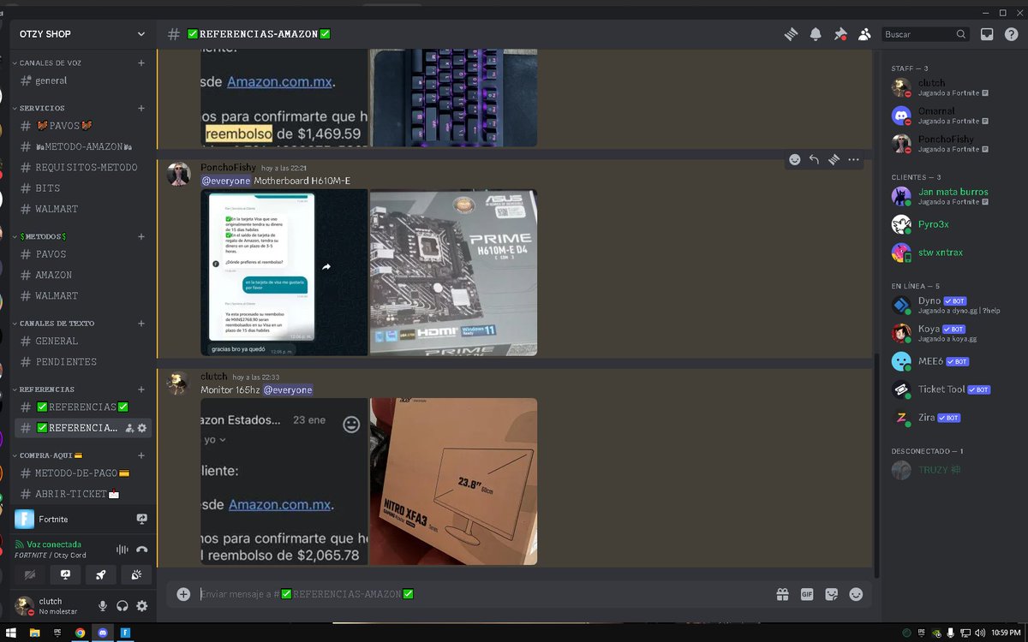Add reaction to PonchoFishy's message
The height and width of the screenshot is (642, 1028).
point(795,160)
